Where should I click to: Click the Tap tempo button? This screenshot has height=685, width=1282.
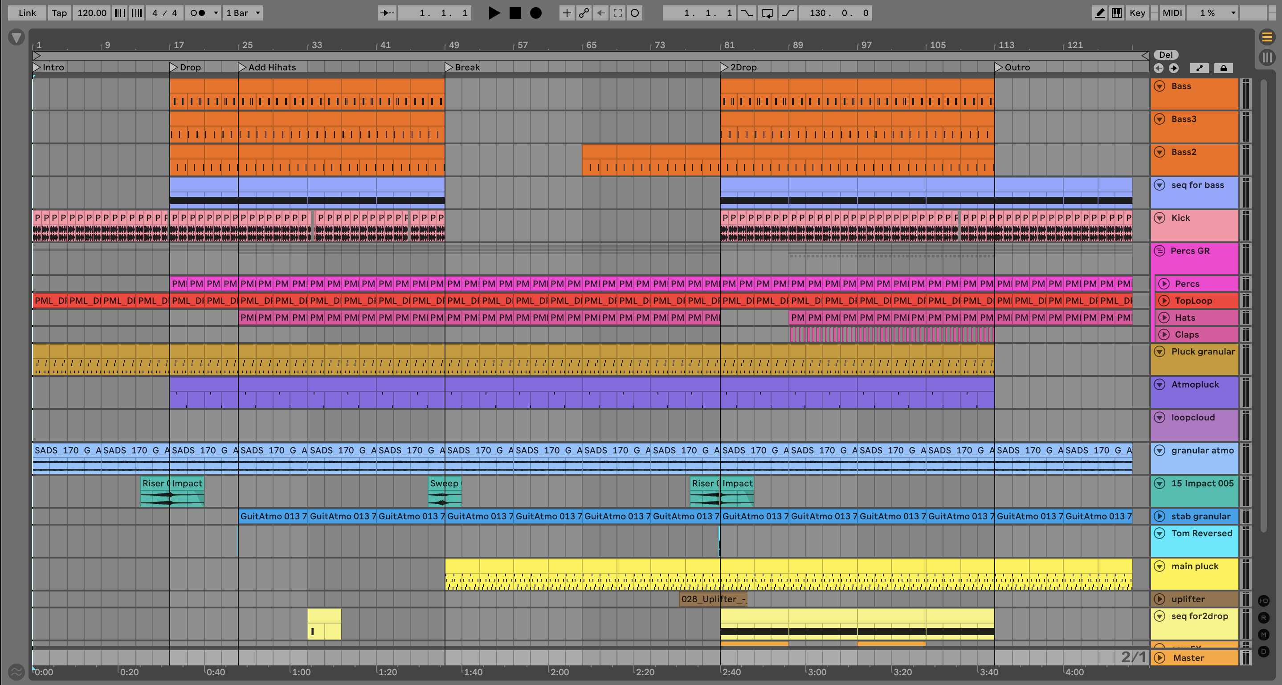click(x=59, y=13)
